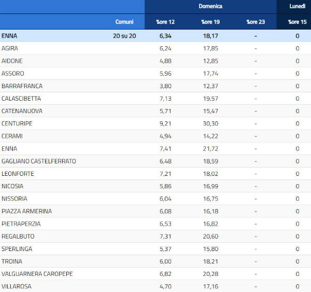This screenshot has width=311, height=292.
Task: Select the CENTURIPE name
Action: [x=17, y=123]
